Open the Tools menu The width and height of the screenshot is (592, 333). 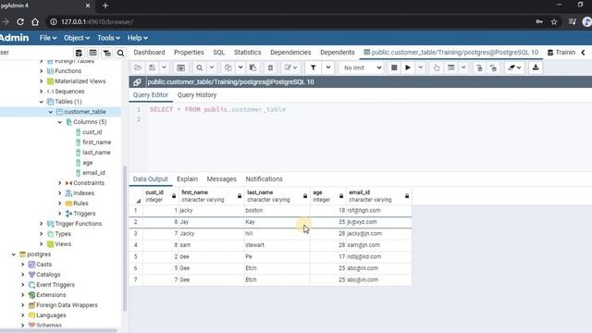[108, 38]
